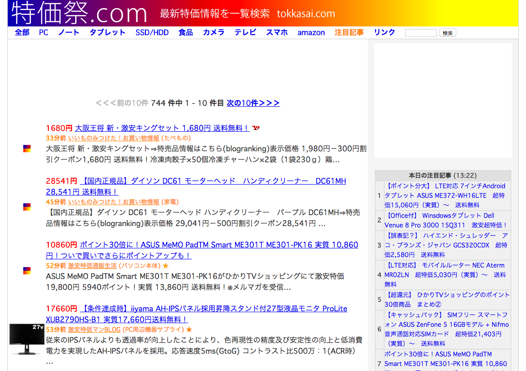Click the 特価祭.com site logo

(x=79, y=13)
